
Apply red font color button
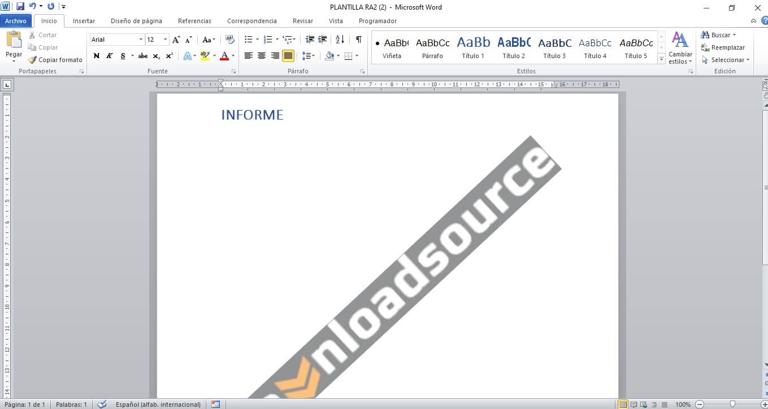click(x=224, y=56)
